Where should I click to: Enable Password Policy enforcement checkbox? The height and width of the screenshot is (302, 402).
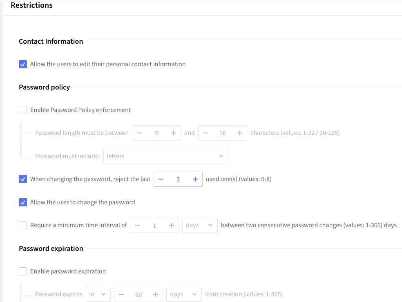tap(23, 110)
